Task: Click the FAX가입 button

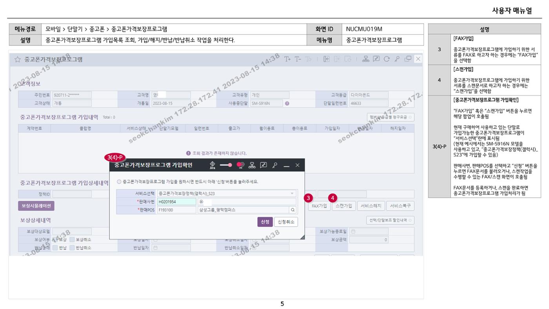Action: [318, 206]
